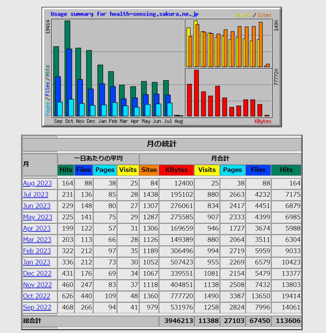Open Mar 2023 usage details
This screenshot has height=333, width=326.
pos(37,240)
